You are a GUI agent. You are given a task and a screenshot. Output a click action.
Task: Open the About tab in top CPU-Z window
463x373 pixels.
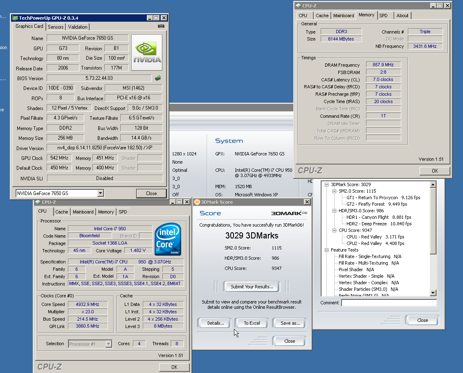pyautogui.click(x=402, y=16)
